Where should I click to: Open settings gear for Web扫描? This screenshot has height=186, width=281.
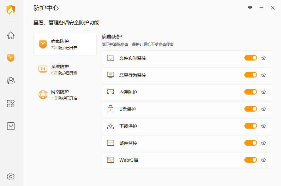click(263, 160)
